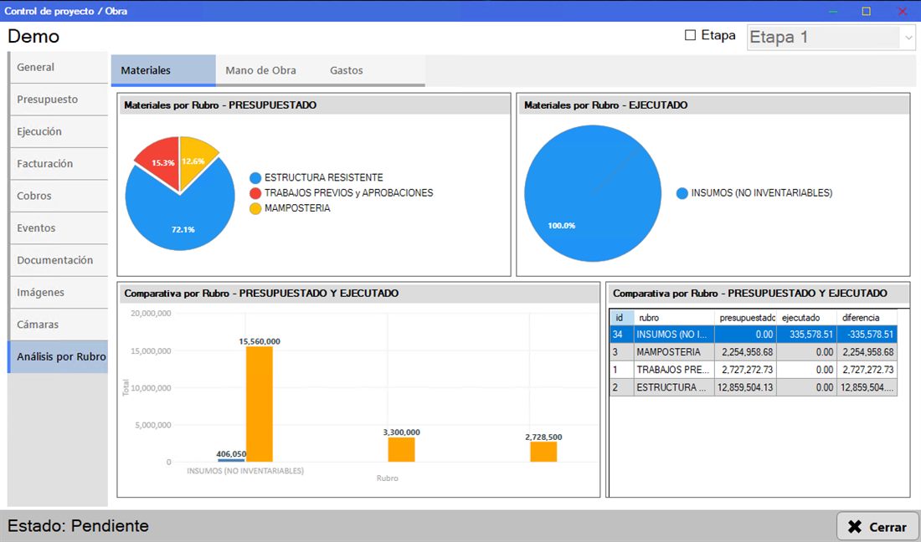The image size is (921, 542).
Task: Select the MAMPOSTERIA row in the table
Action: click(x=754, y=352)
